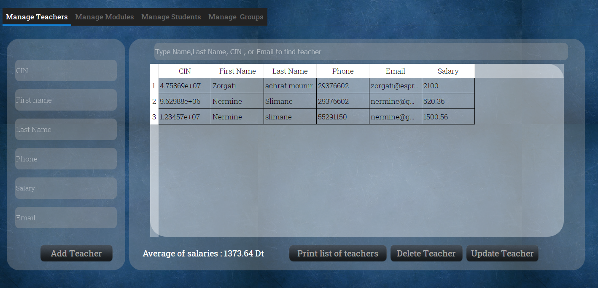This screenshot has width=598, height=288.
Task: Open the Manage Students tab
Action: tap(171, 17)
